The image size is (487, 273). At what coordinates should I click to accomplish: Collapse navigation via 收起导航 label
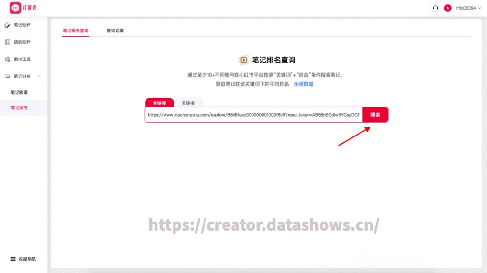(27, 259)
